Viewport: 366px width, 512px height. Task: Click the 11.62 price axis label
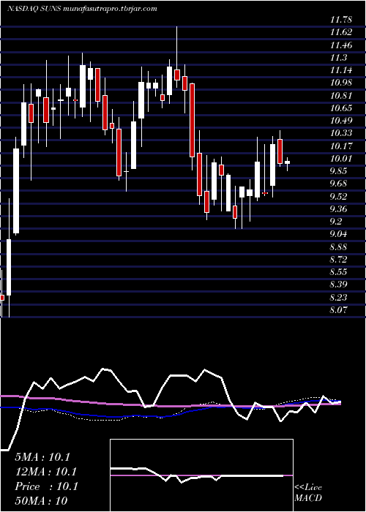click(x=341, y=33)
